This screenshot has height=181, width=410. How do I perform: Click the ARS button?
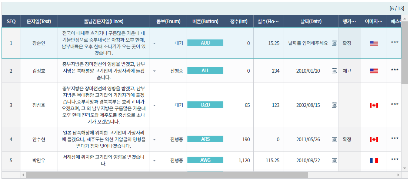[x=205, y=139]
